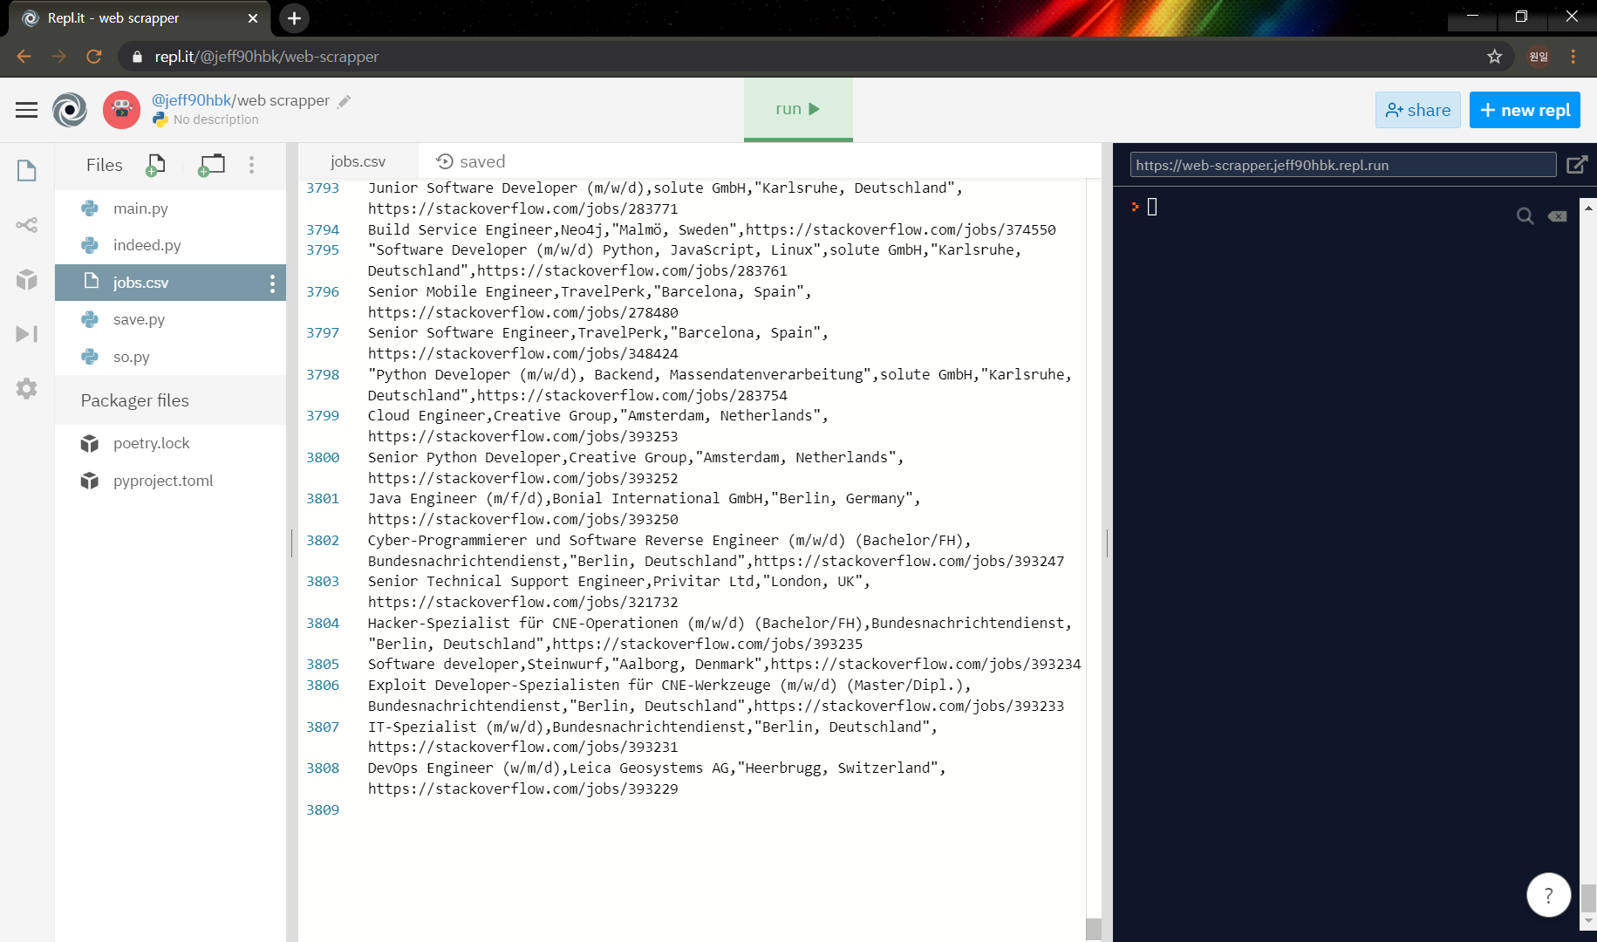Viewport: 1597px width, 942px height.
Task: Click the Packager files section header
Action: 170,400
